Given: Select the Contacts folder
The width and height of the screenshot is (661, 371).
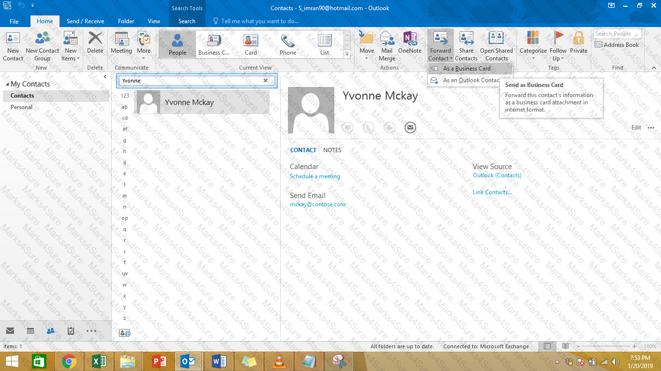Looking at the screenshot, I should point(56,96).
